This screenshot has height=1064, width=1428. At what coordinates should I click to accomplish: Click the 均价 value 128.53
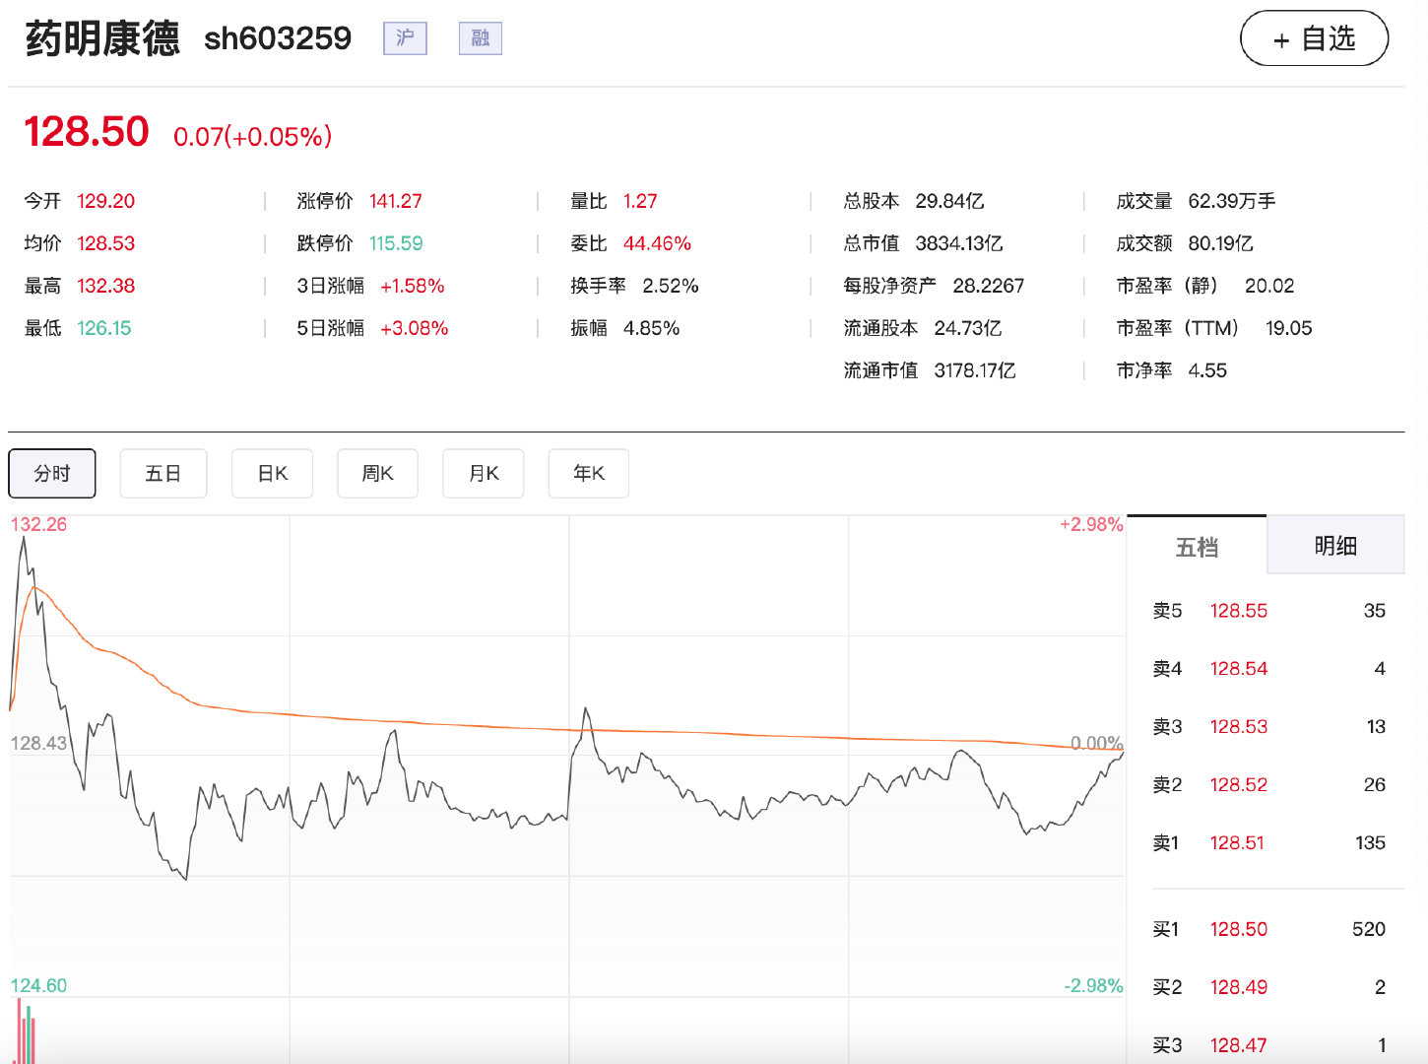click(x=105, y=243)
